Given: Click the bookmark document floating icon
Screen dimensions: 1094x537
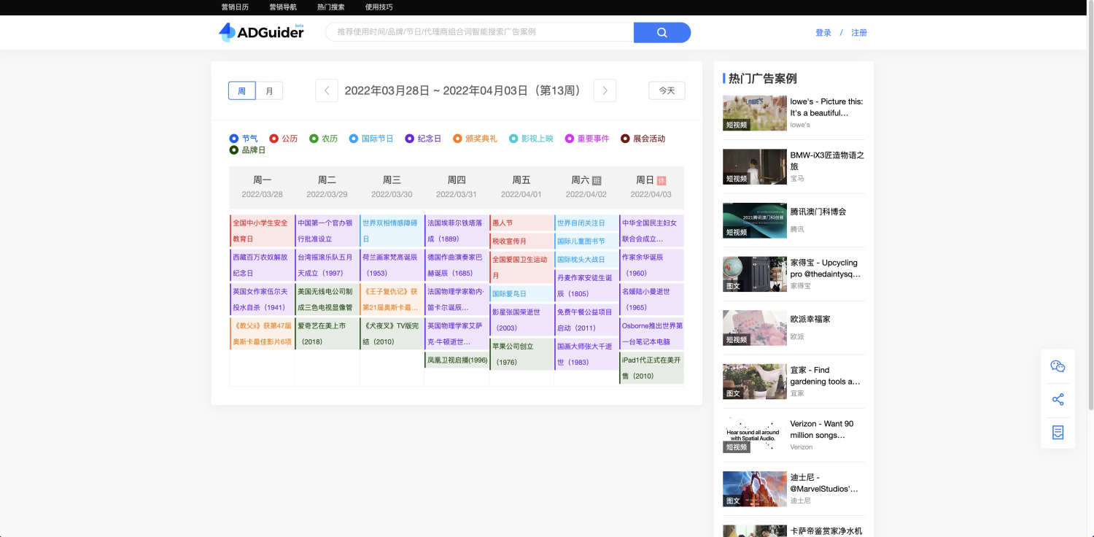Looking at the screenshot, I should 1058,432.
